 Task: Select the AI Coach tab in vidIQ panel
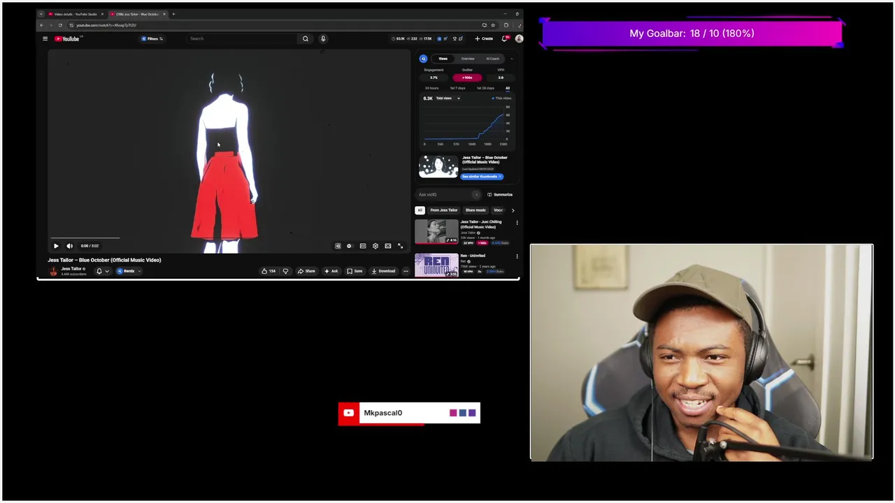[x=493, y=59]
